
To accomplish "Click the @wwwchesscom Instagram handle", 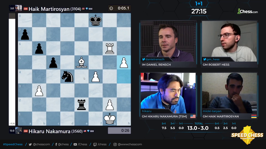I will pyautogui.click(x=130, y=144).
